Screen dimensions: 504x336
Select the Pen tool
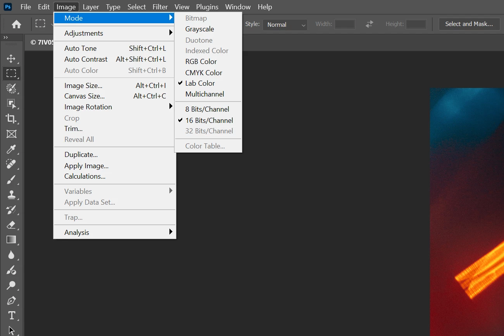click(x=11, y=301)
